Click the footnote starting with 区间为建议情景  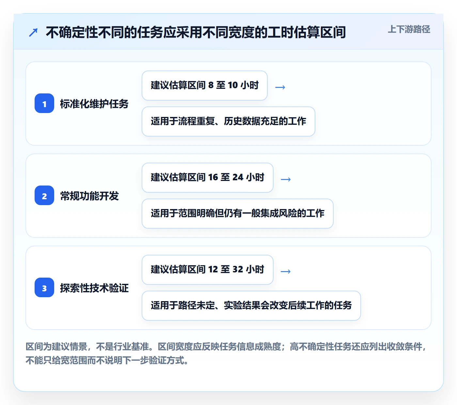point(226,353)
